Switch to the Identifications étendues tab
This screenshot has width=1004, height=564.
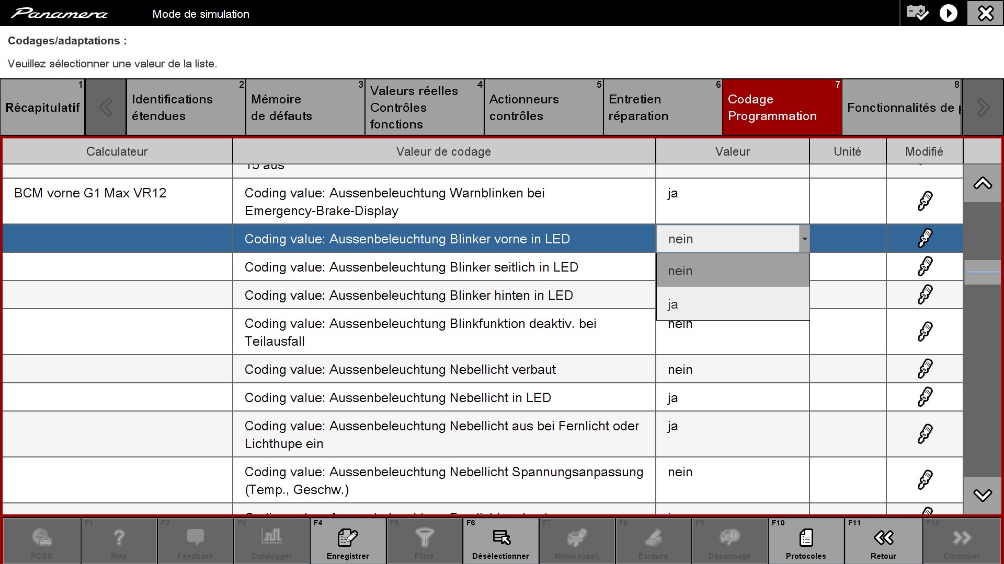pyautogui.click(x=186, y=108)
